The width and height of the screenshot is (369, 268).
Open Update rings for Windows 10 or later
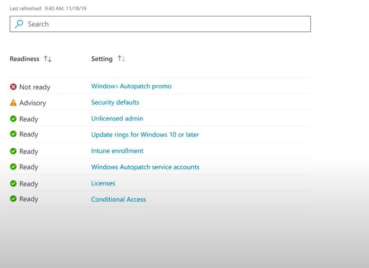tap(145, 134)
